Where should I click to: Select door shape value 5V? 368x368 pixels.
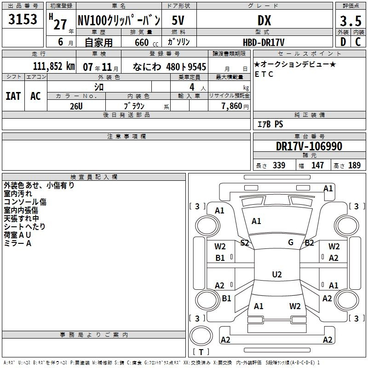tap(178, 20)
